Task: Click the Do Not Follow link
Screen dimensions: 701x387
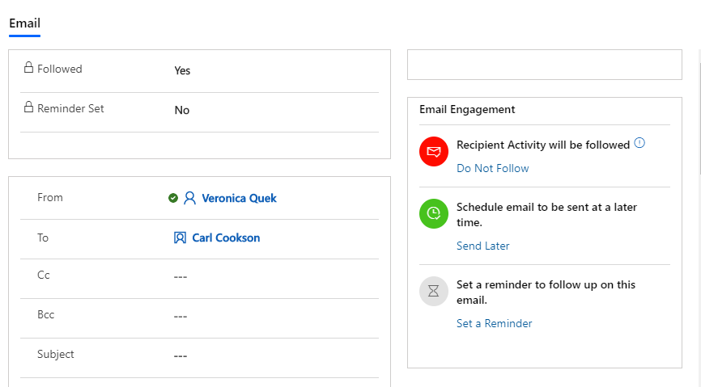Action: 493,168
